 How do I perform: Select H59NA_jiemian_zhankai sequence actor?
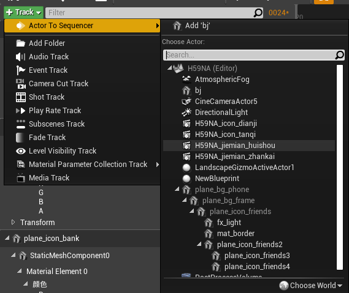point(249,157)
